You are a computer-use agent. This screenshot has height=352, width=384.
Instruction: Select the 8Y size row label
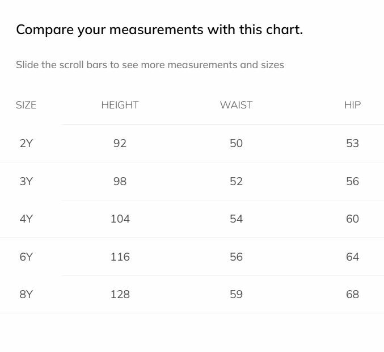[26, 294]
